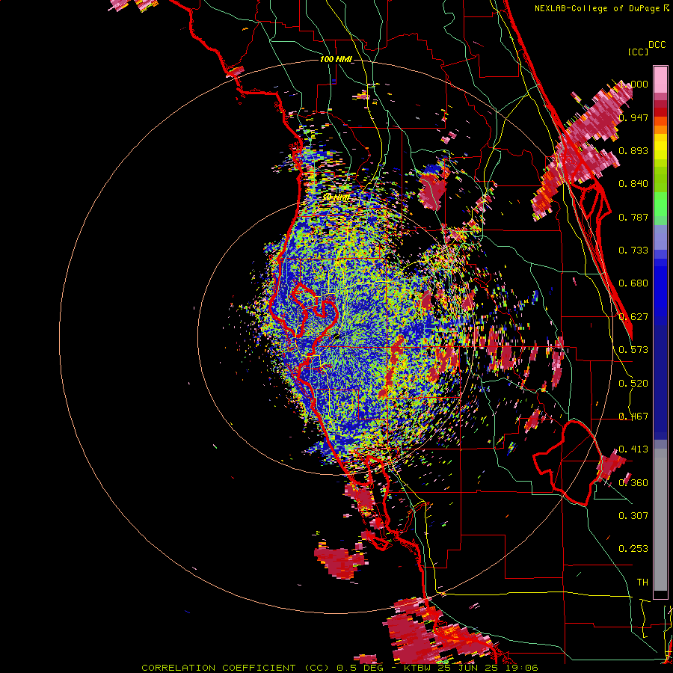673x673 pixels.
Task: Click the 50 NMI range ring label
Action: click(x=336, y=197)
